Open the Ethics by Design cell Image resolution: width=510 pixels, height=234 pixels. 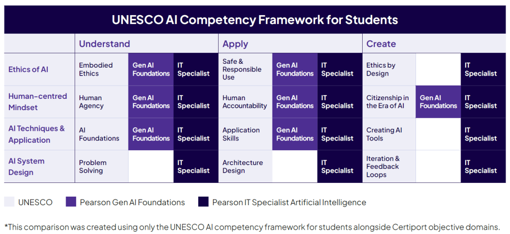(x=381, y=69)
